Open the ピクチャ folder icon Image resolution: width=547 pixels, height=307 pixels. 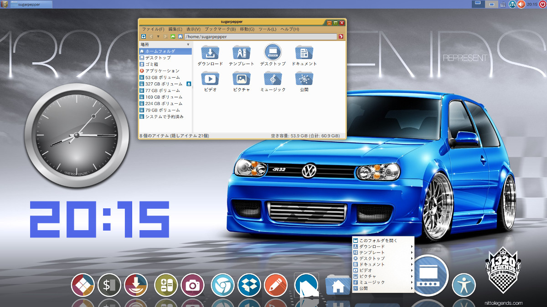[242, 78]
